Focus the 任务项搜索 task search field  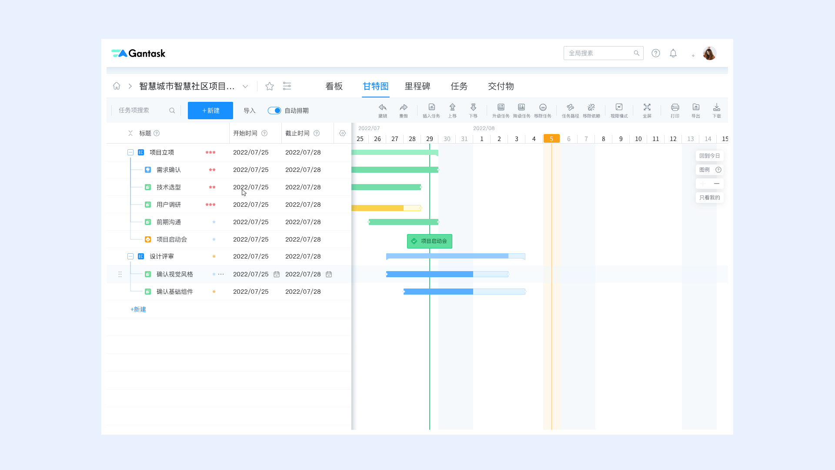[147, 111]
